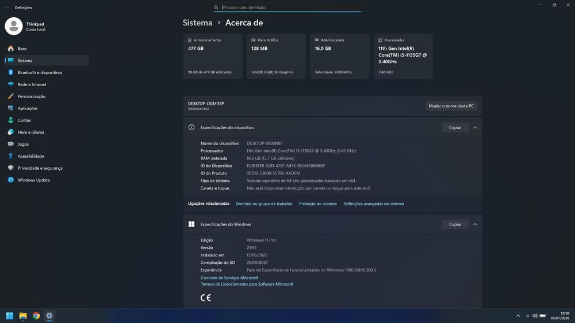The image size is (575, 323).
Task: Click the Settings gear in the taskbar
Action: pyautogui.click(x=49, y=316)
